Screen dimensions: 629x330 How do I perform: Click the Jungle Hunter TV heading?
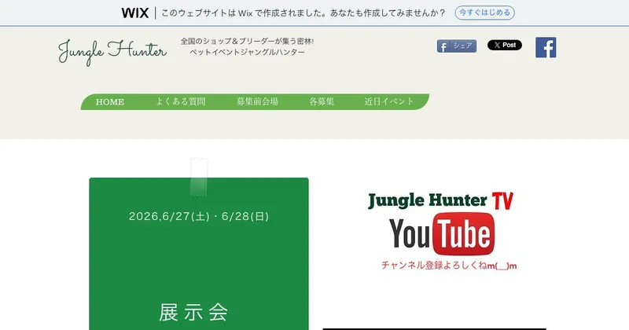[440, 200]
